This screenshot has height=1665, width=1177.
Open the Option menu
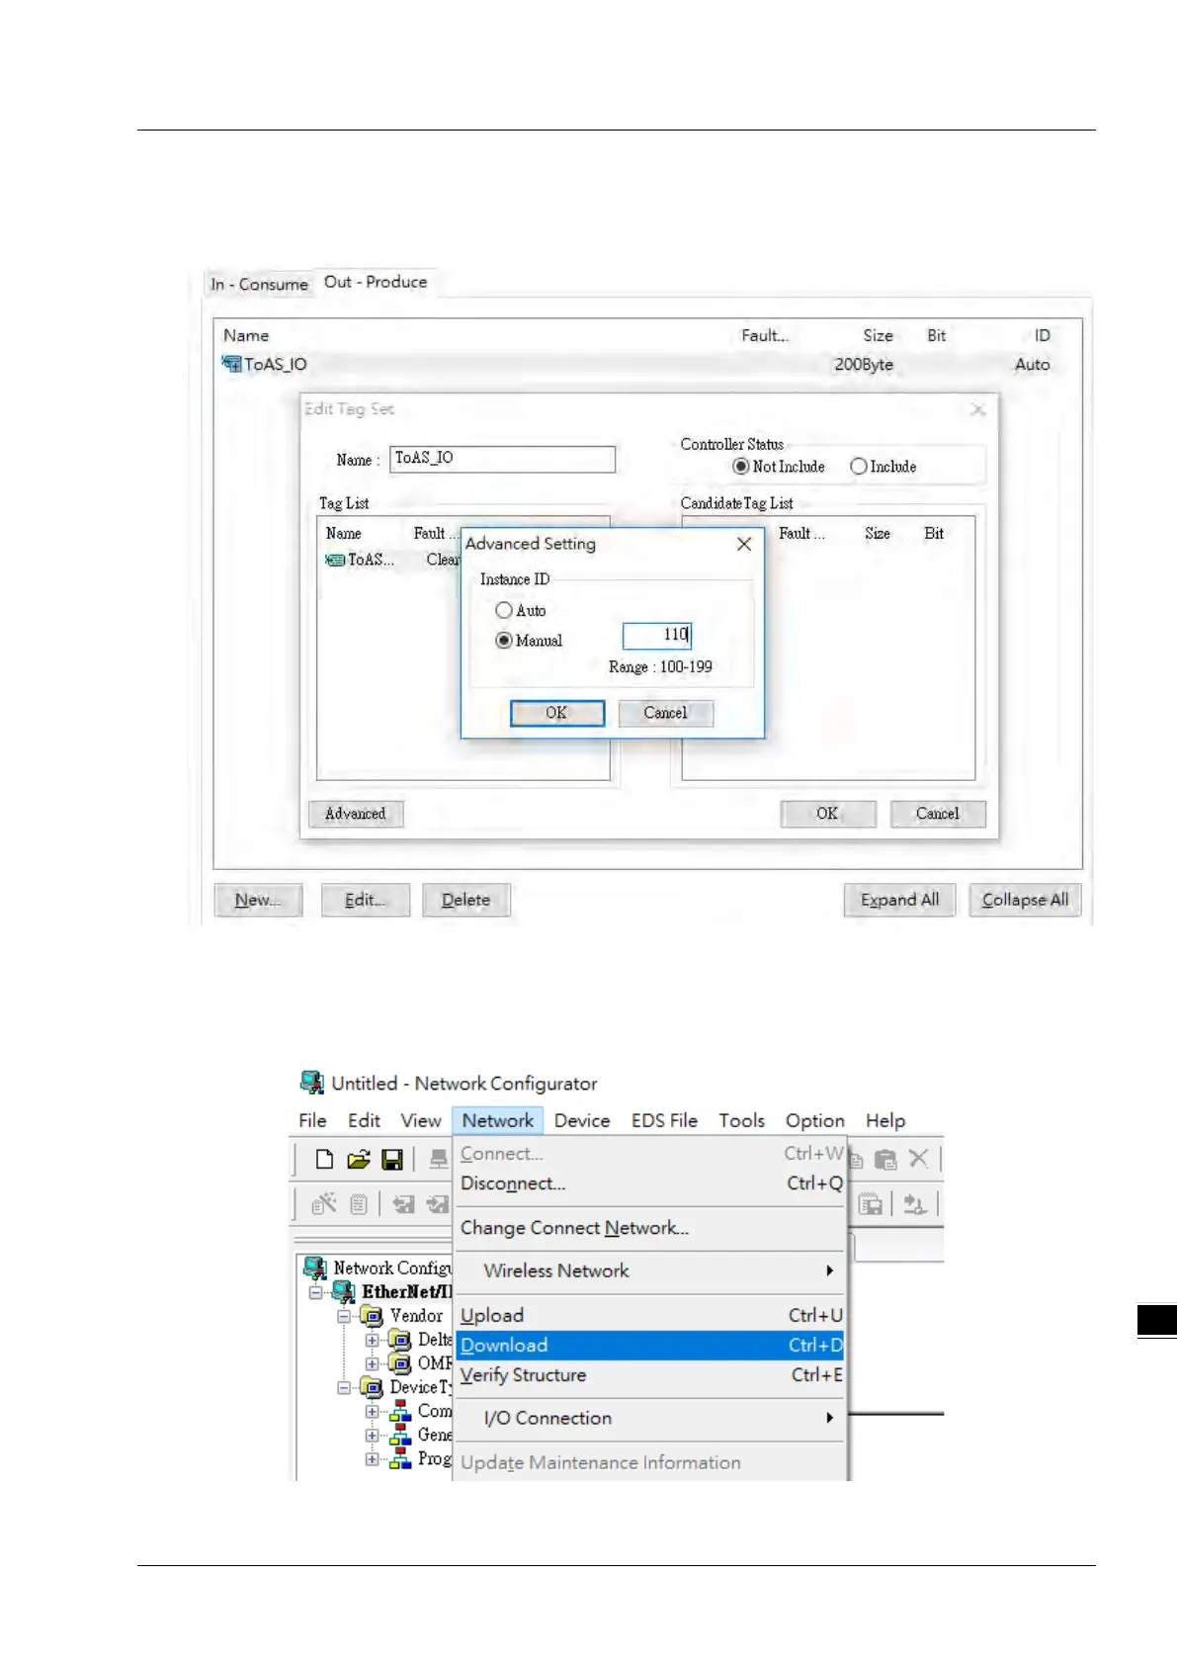tap(815, 1120)
